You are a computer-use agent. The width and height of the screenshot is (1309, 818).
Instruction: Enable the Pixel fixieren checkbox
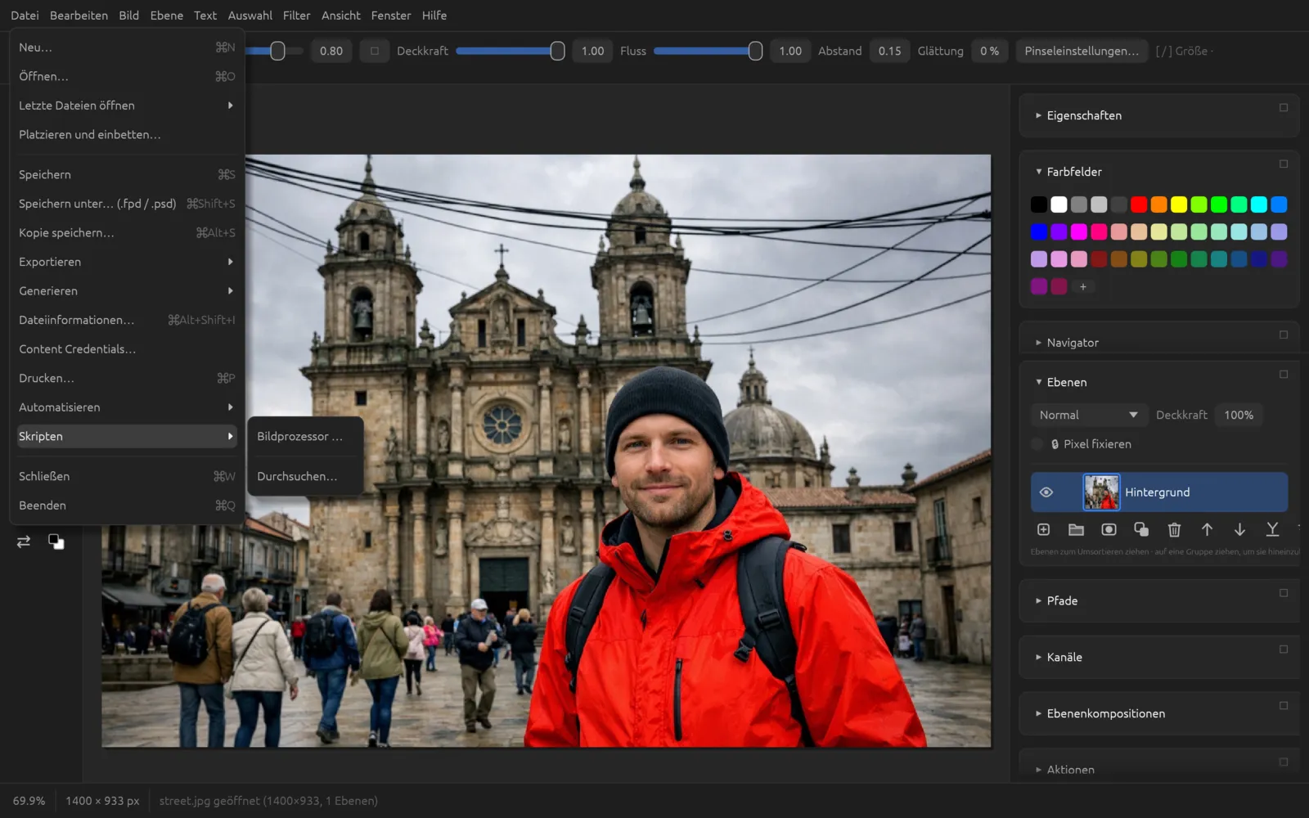point(1037,444)
